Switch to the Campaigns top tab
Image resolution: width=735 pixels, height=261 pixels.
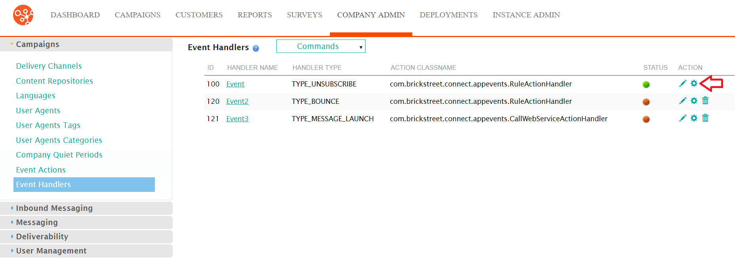(x=137, y=15)
